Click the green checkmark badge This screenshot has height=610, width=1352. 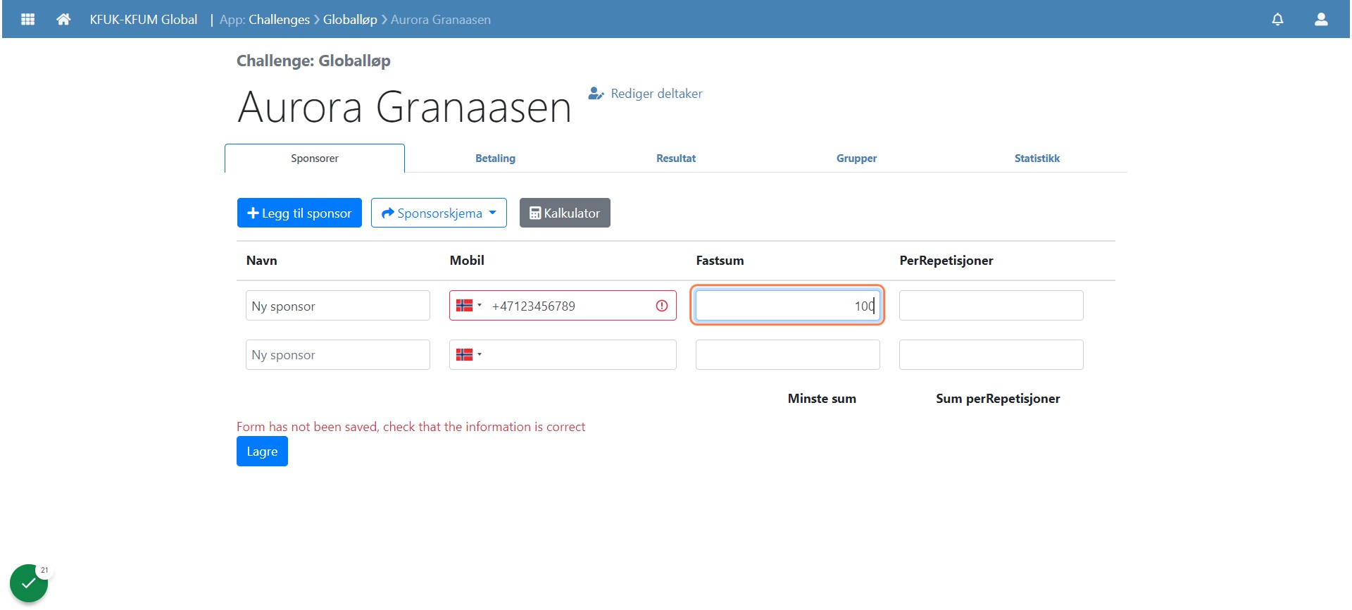pyautogui.click(x=28, y=583)
